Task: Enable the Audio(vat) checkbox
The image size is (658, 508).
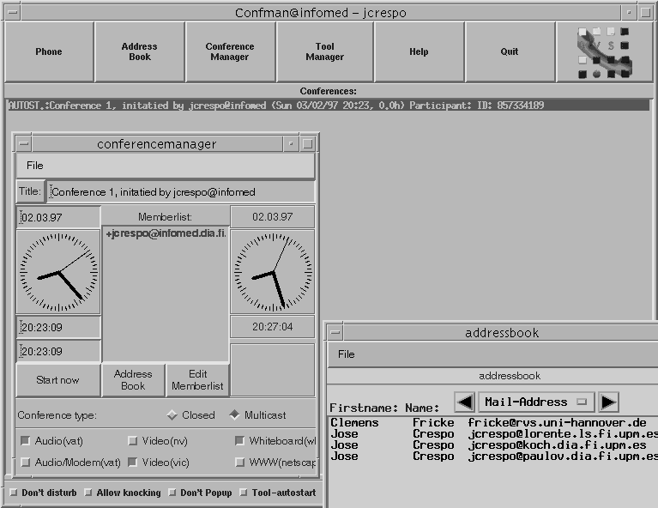Action: pos(25,441)
